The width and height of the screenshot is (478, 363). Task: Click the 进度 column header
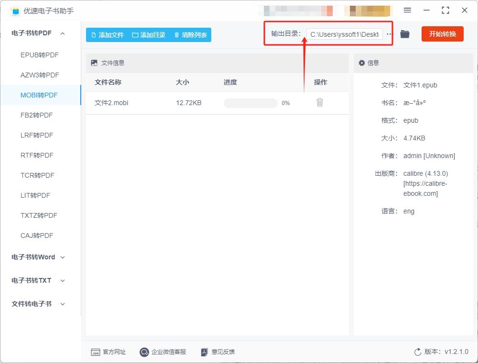pyautogui.click(x=230, y=82)
